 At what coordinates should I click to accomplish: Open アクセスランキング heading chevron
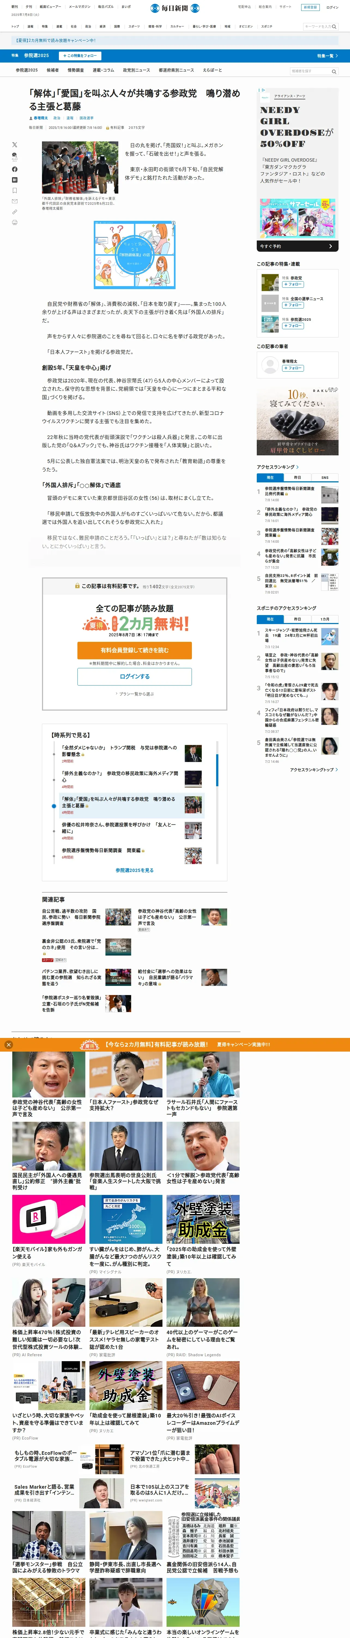297,467
